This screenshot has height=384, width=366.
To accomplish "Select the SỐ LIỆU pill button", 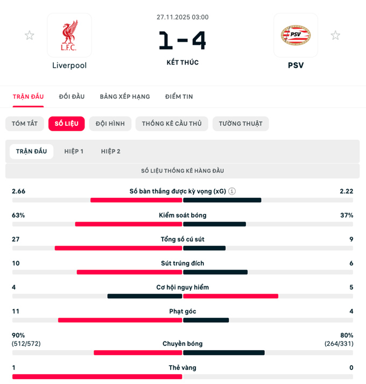I will click(67, 124).
